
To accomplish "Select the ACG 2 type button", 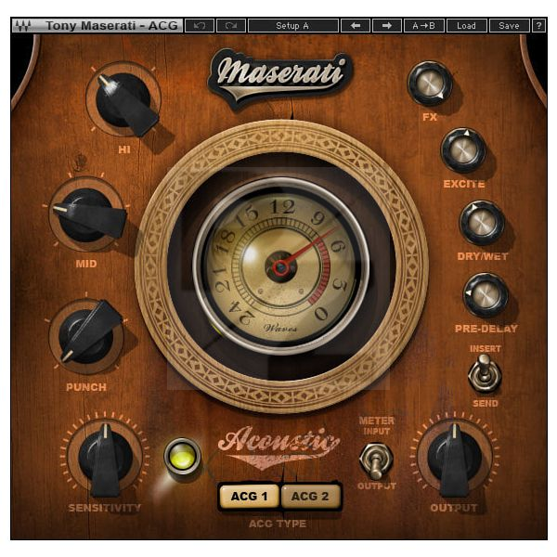I will [310, 496].
